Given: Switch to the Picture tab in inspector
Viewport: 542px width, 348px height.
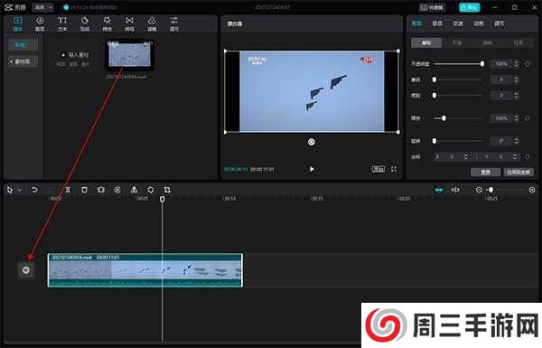Looking at the screenshot, I should (x=416, y=24).
